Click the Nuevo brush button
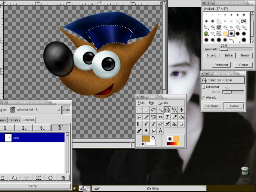The height and width of the screenshot is (192, 256). click(x=212, y=55)
